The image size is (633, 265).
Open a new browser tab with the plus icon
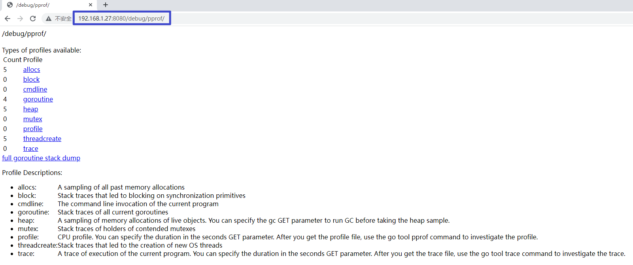pyautogui.click(x=105, y=5)
